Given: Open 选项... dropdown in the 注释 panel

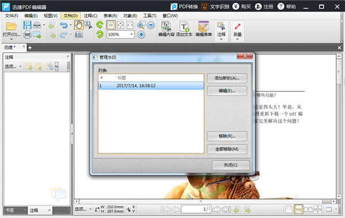Looking at the screenshot, I should point(13,67).
